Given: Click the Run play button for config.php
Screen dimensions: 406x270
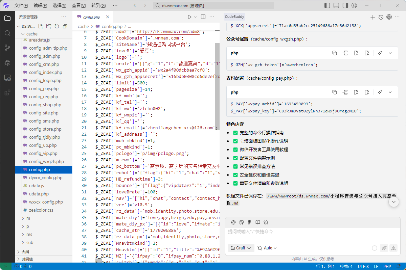Looking at the screenshot, I should pyautogui.click(x=189, y=17).
